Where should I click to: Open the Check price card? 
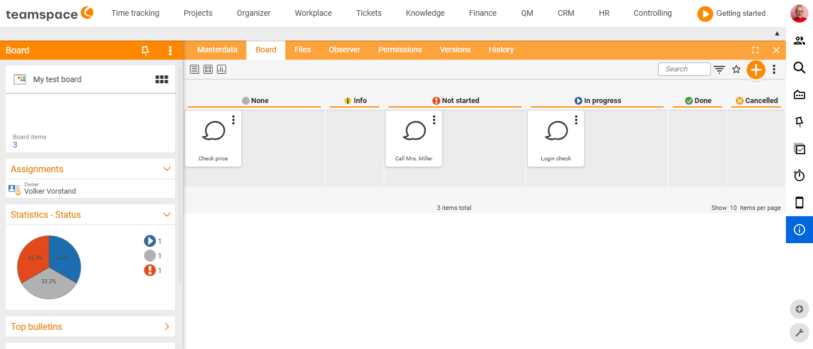(213, 138)
